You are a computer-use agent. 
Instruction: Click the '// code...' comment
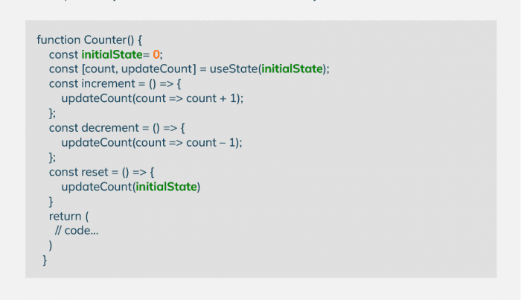pos(77,231)
